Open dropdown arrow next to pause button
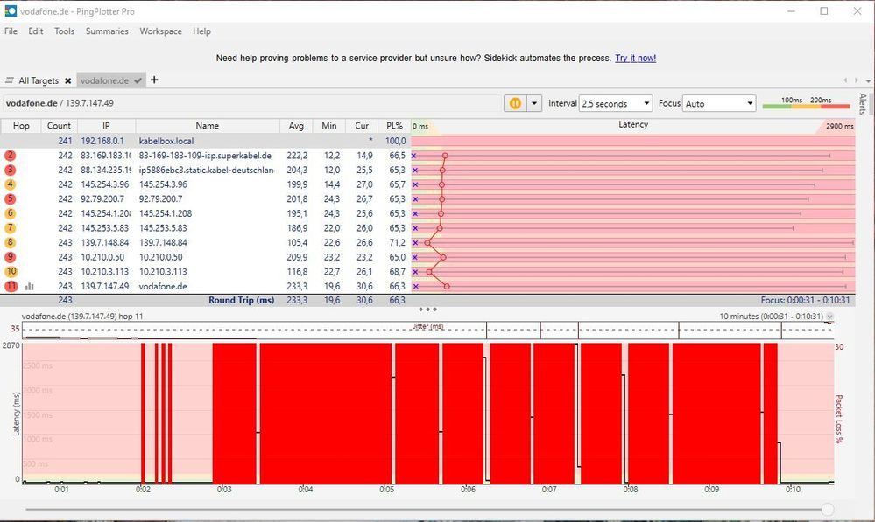Screen dimensions: 875x522 (x=534, y=104)
